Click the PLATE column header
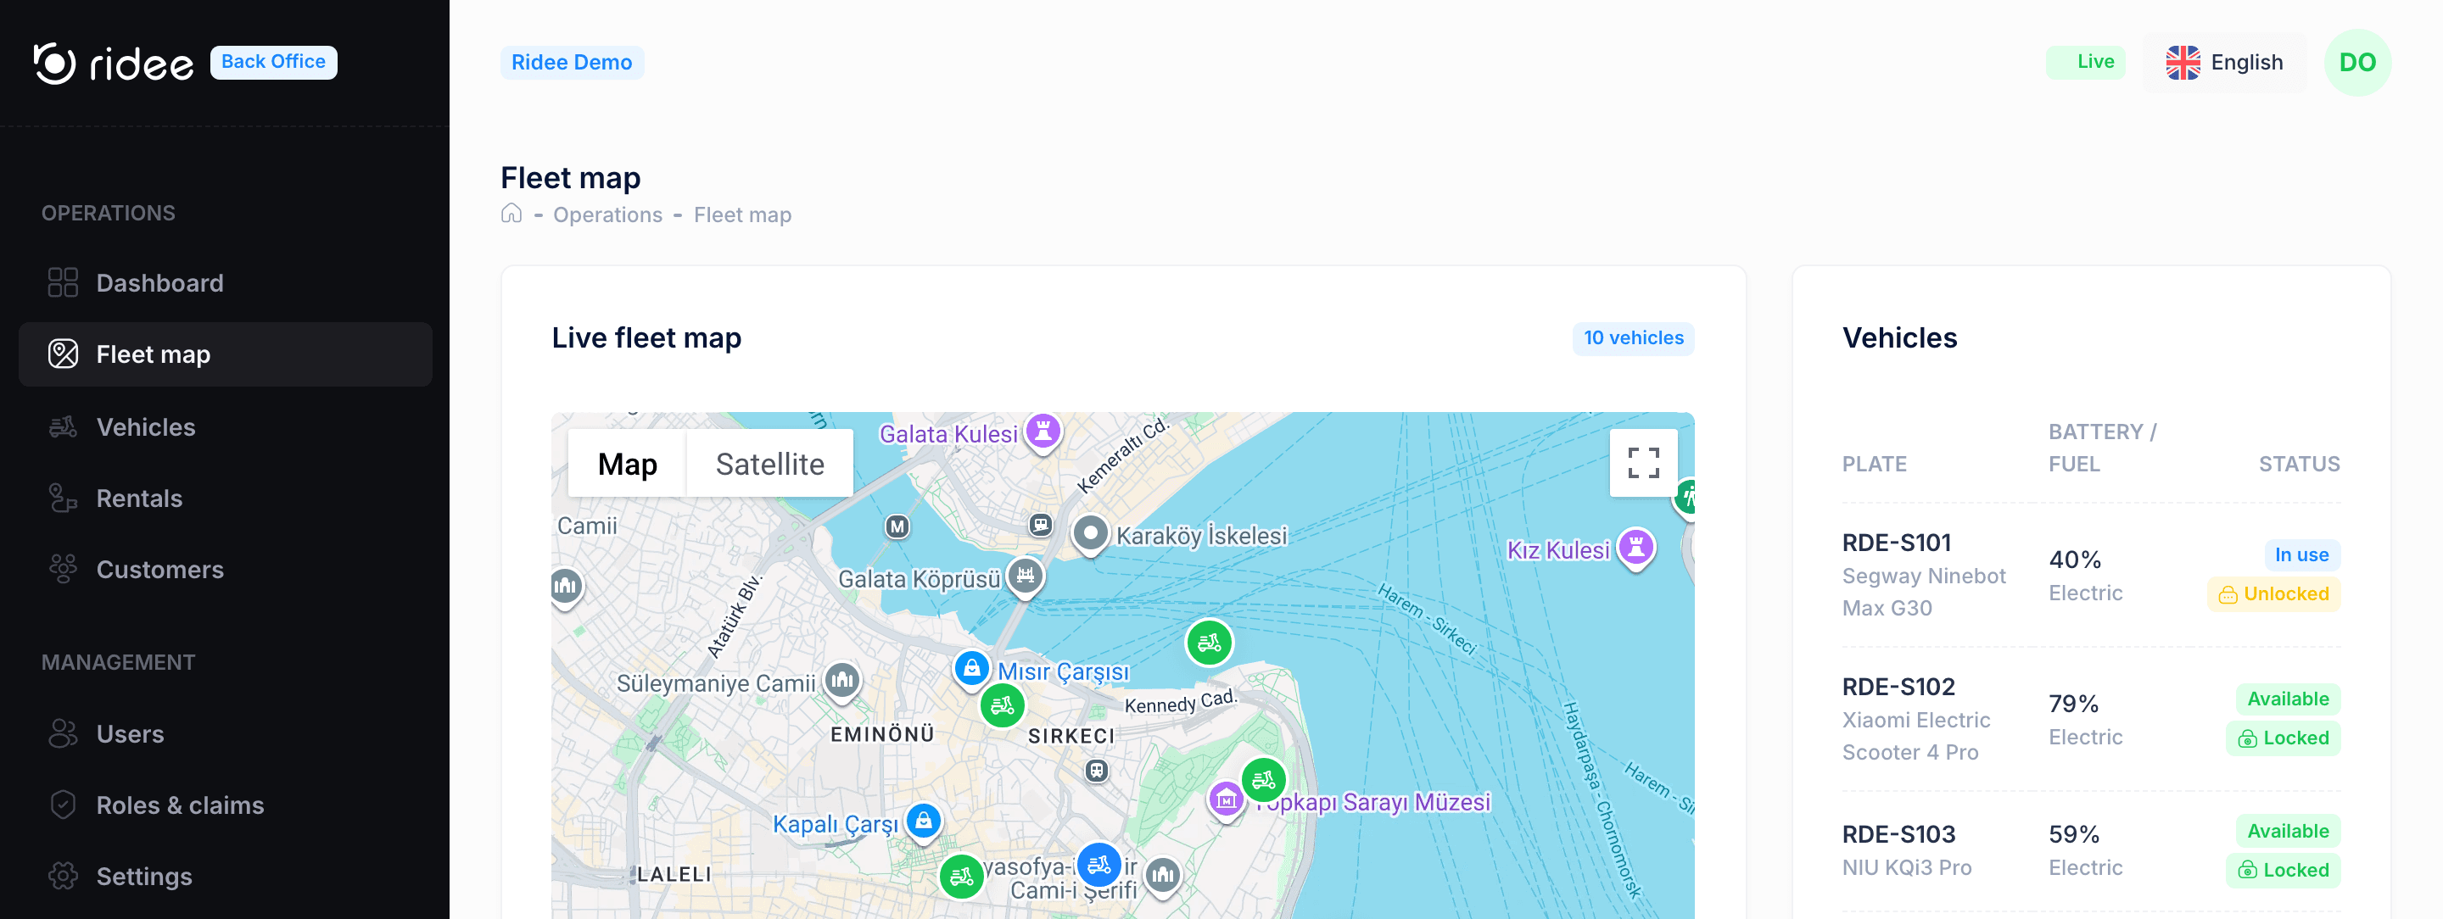The width and height of the screenshot is (2443, 919). click(x=1874, y=465)
